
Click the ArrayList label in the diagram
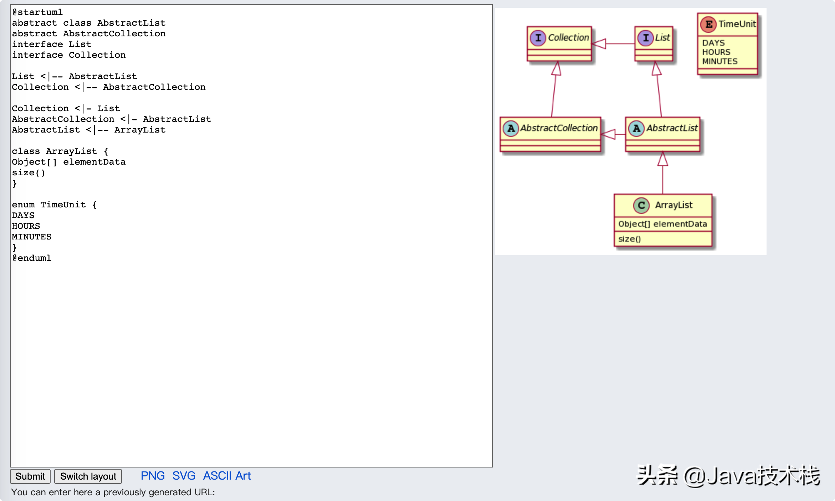pos(674,205)
